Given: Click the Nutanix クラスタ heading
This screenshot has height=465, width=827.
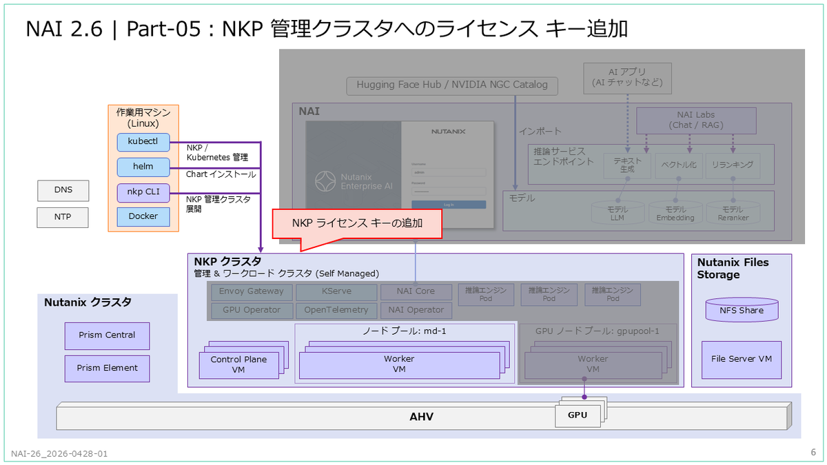Looking at the screenshot, I should tap(88, 302).
